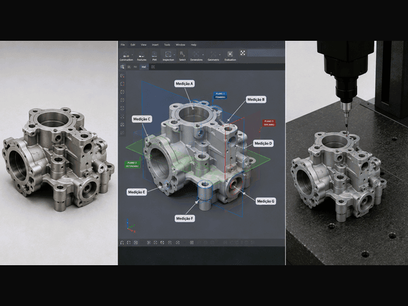408x306 pixels.
Task: Select the Medição G callout label
Action: pyautogui.click(x=265, y=201)
